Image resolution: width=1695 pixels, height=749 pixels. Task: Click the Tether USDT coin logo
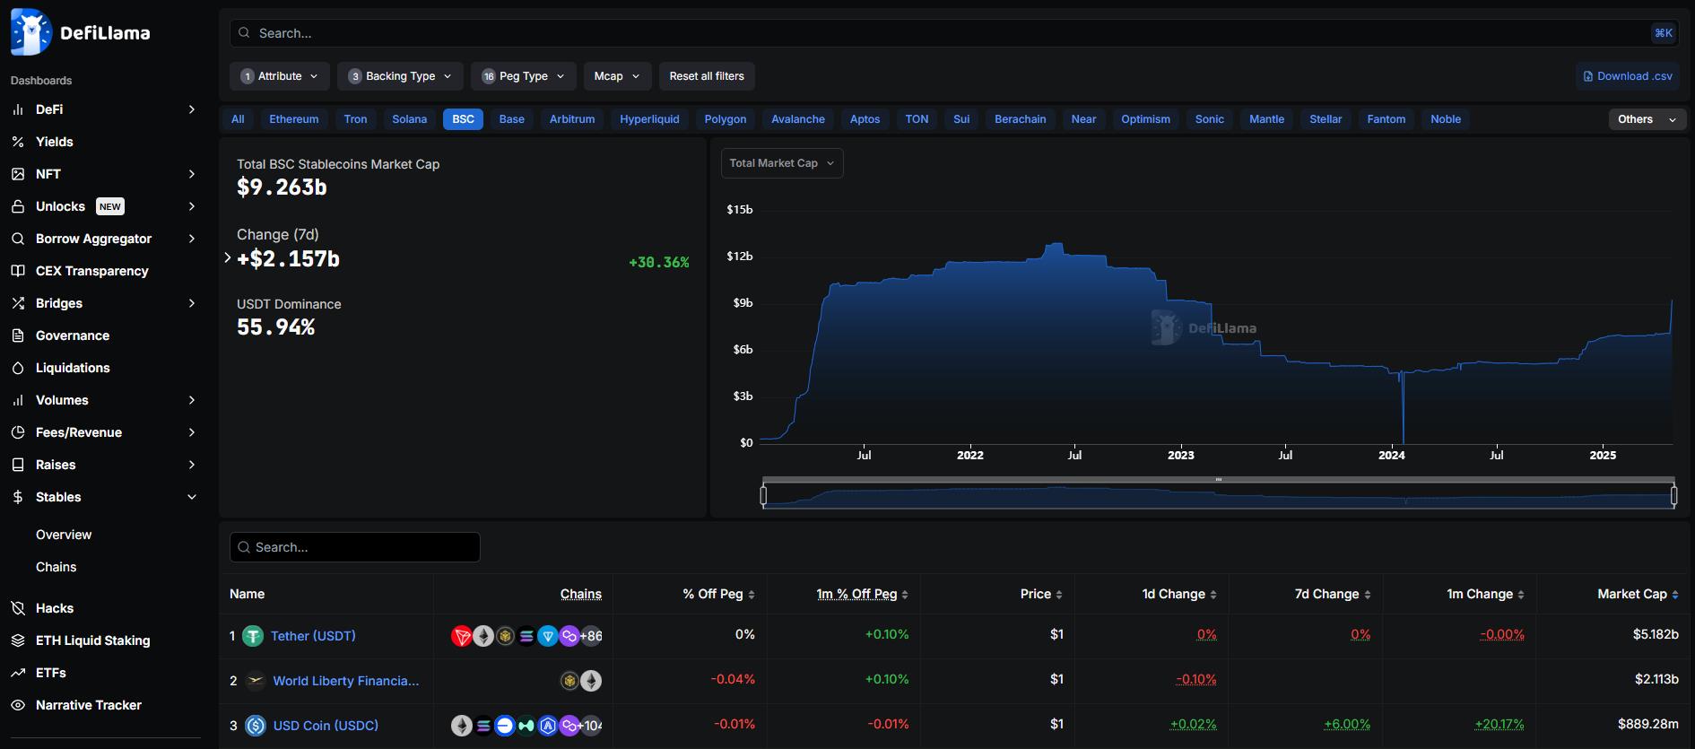[x=253, y=636]
